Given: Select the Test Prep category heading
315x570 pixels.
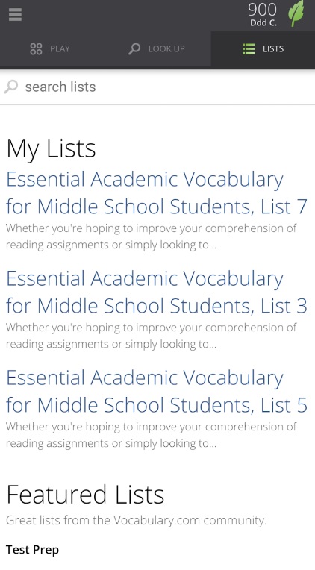Looking at the screenshot, I should pos(32,550).
